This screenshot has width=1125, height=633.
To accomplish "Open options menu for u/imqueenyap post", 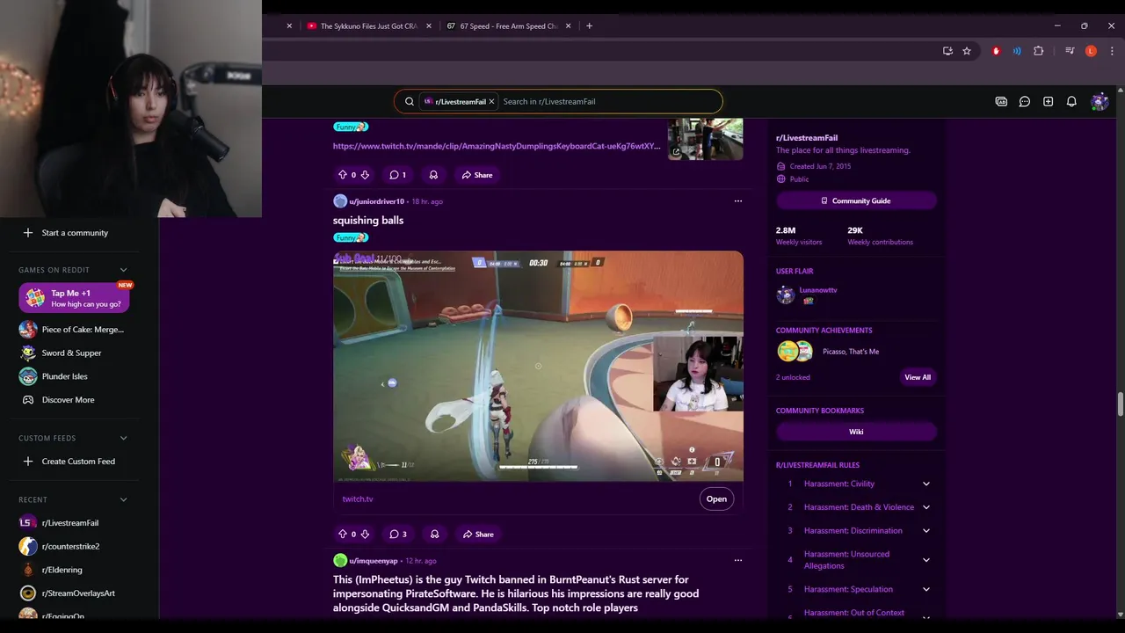I will point(737,560).
